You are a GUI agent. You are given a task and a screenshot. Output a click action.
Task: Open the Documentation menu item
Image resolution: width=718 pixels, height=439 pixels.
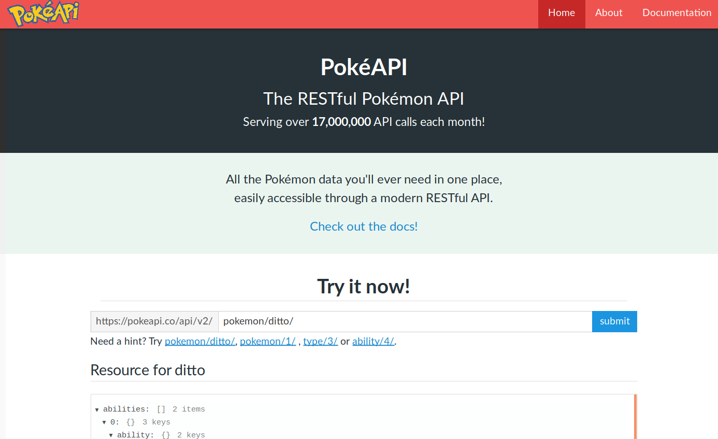(x=677, y=13)
